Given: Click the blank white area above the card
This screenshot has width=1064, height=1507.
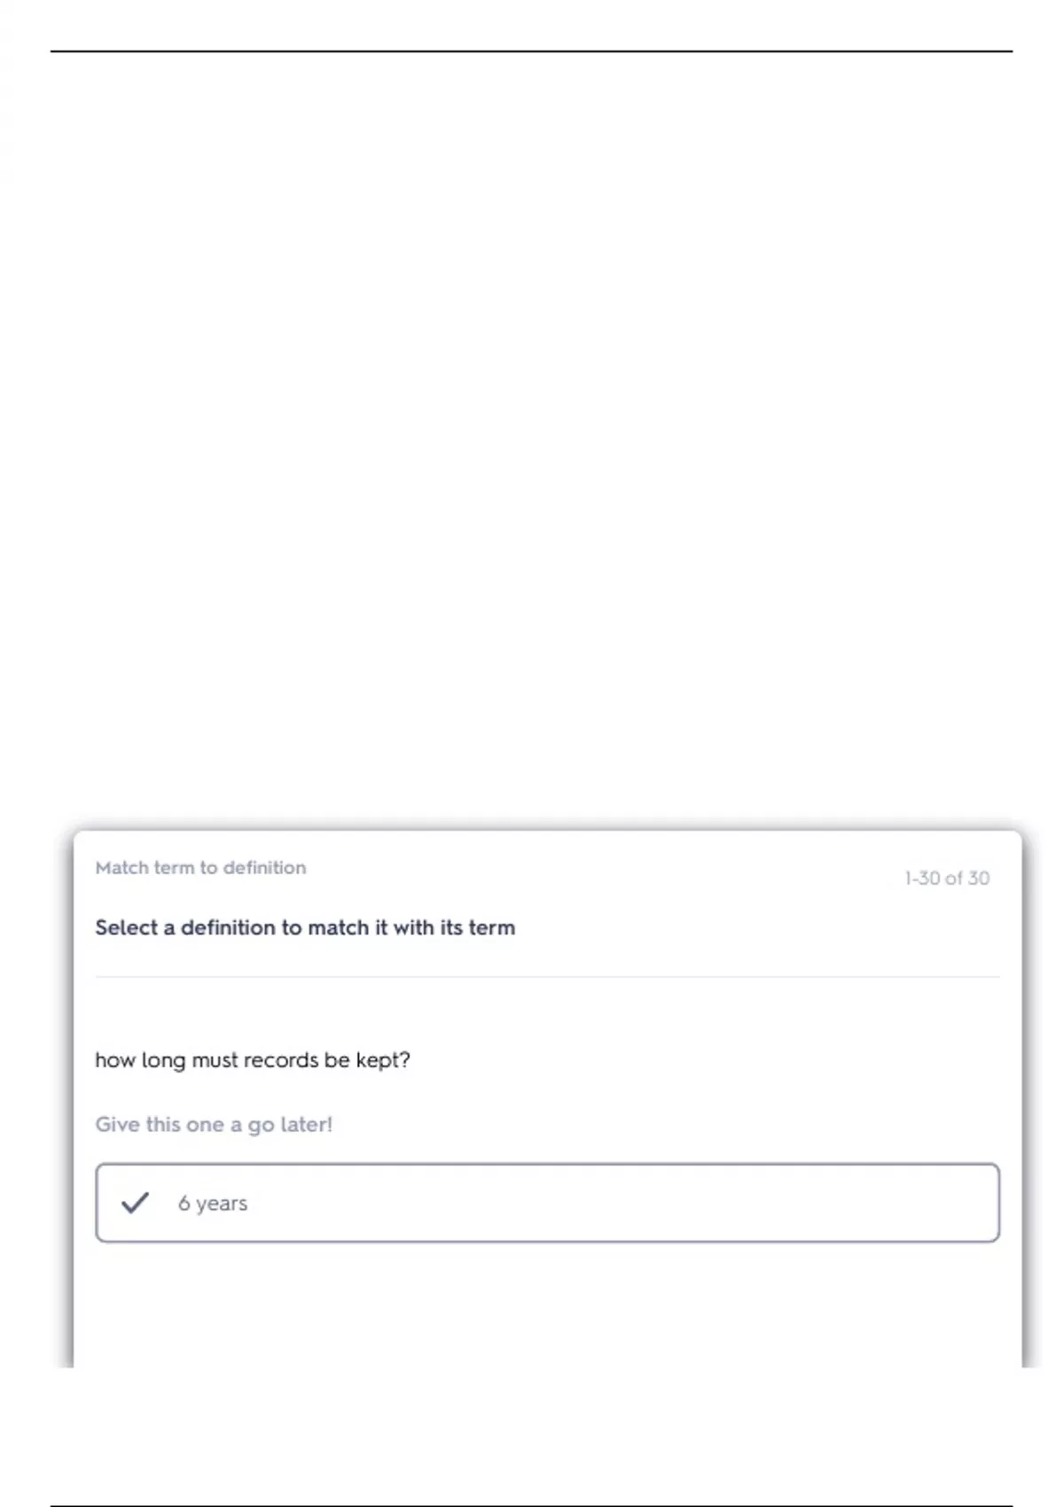Looking at the screenshot, I should tap(532, 443).
